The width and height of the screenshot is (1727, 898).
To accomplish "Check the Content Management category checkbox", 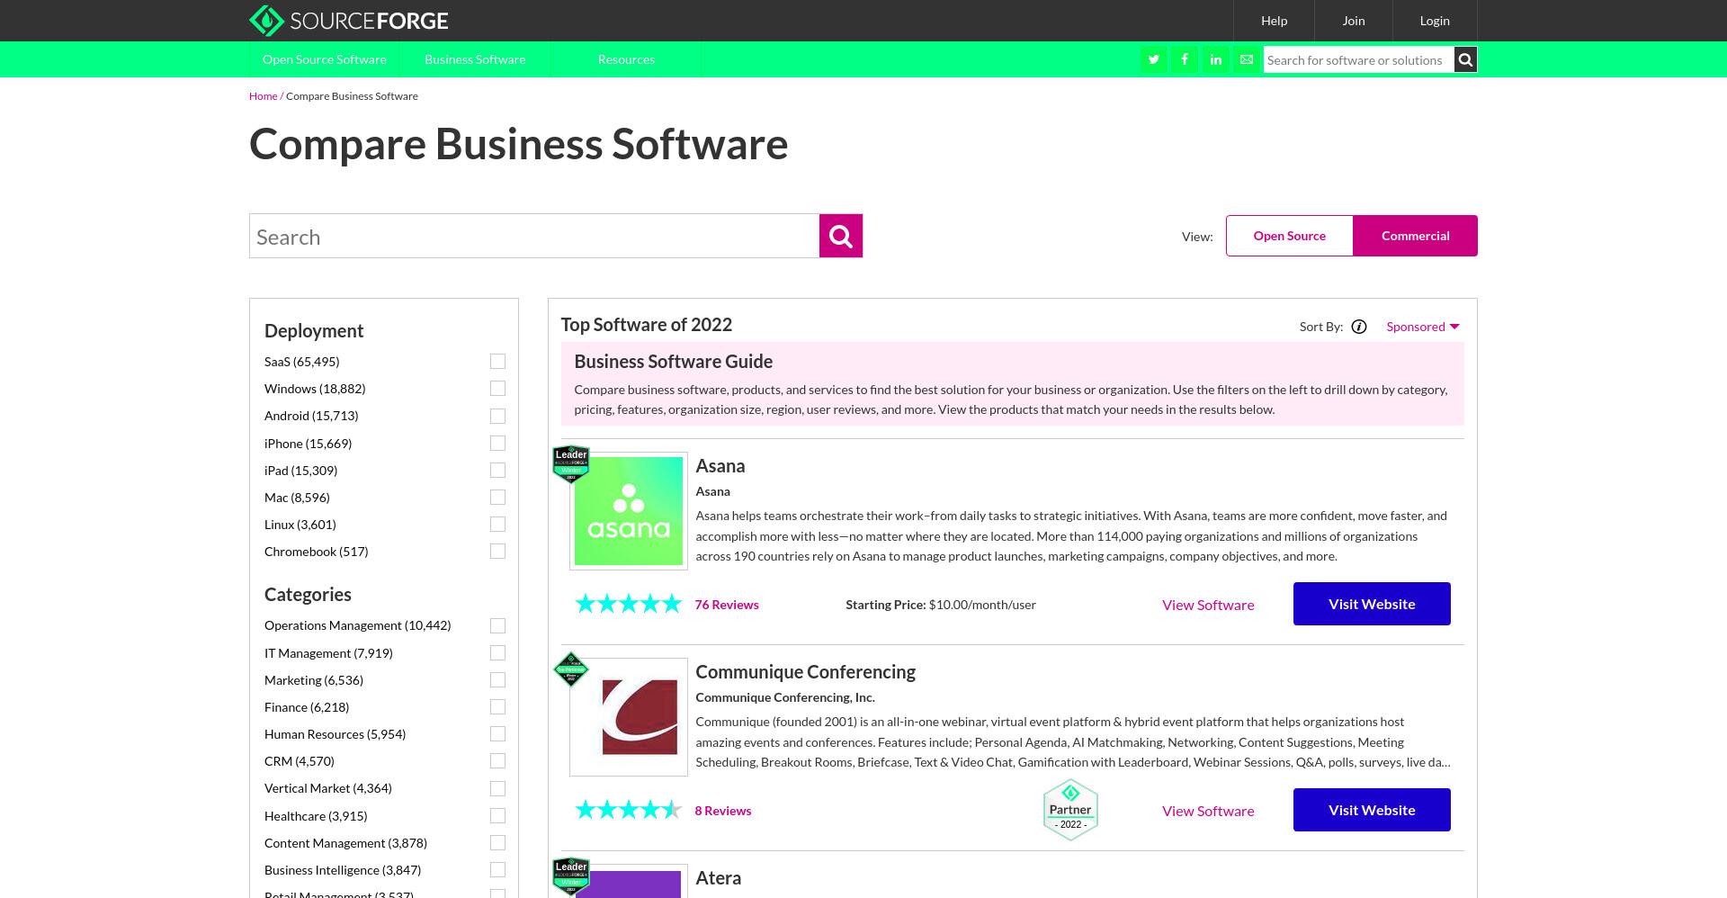I will 497,842.
